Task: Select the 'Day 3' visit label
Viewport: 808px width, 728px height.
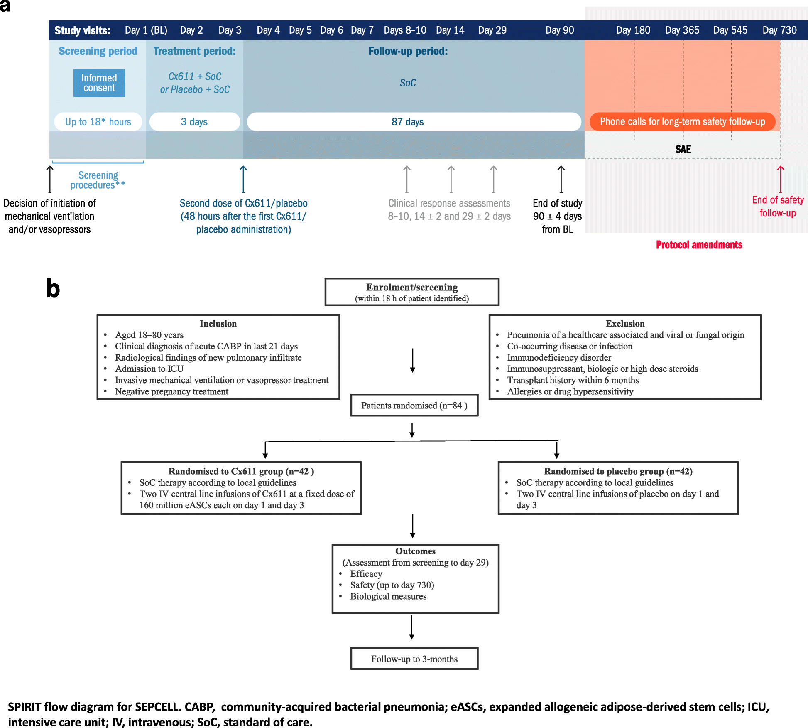Action: [230, 30]
